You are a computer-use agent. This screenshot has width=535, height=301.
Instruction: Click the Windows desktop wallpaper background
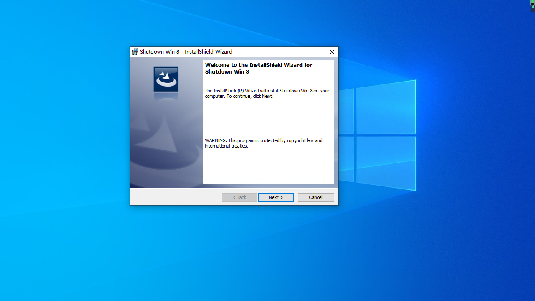pos(63,251)
